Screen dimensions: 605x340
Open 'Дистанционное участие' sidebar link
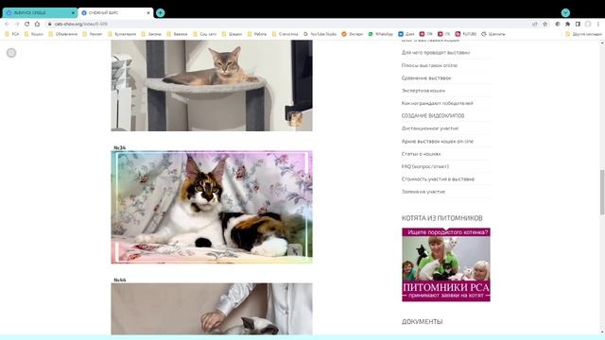430,128
